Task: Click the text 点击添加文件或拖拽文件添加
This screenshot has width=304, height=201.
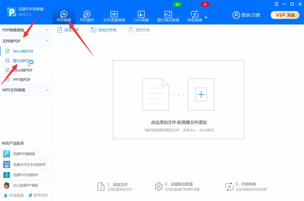Action: (x=179, y=122)
